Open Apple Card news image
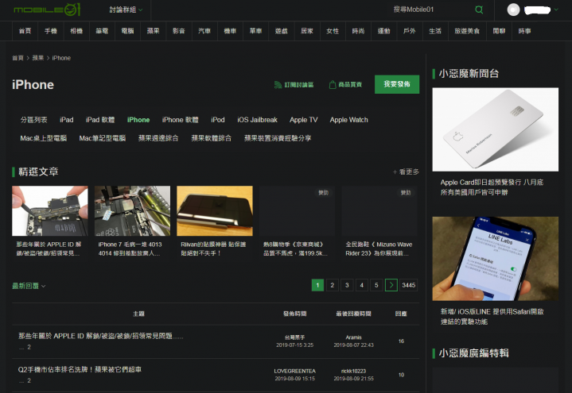572x393 pixels. click(x=496, y=129)
